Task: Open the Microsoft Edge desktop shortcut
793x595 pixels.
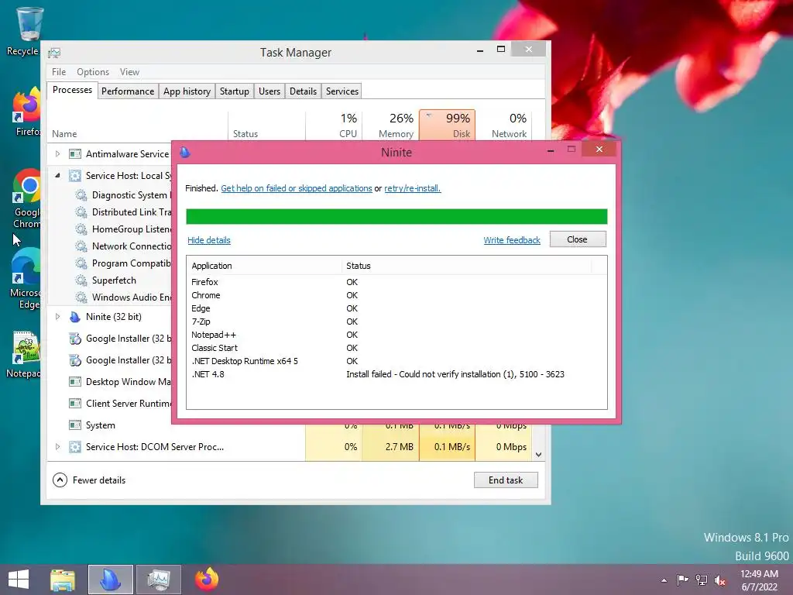Action: coord(26,278)
